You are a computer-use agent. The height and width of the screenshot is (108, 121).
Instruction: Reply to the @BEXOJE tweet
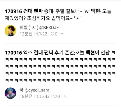[63, 34]
